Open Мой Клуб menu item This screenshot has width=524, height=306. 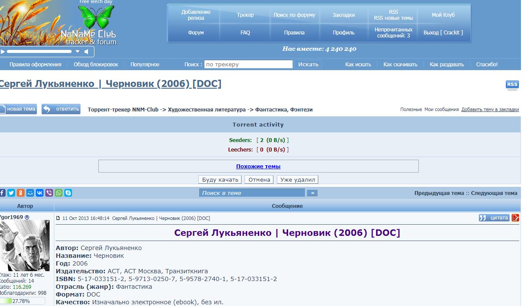click(x=443, y=15)
